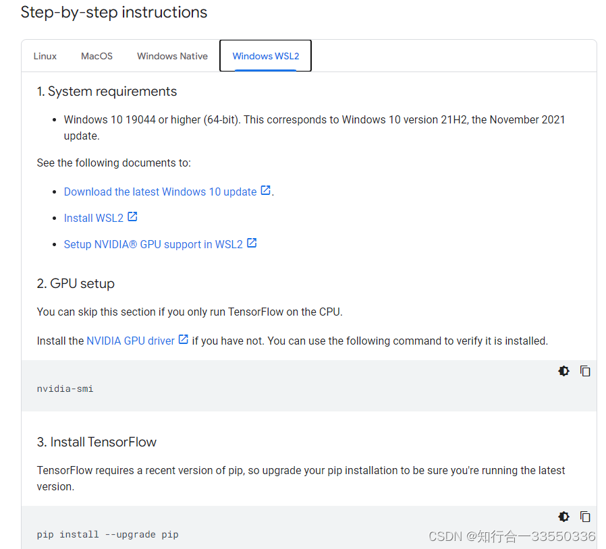Open the Windows Native instructions tab

[x=172, y=56]
